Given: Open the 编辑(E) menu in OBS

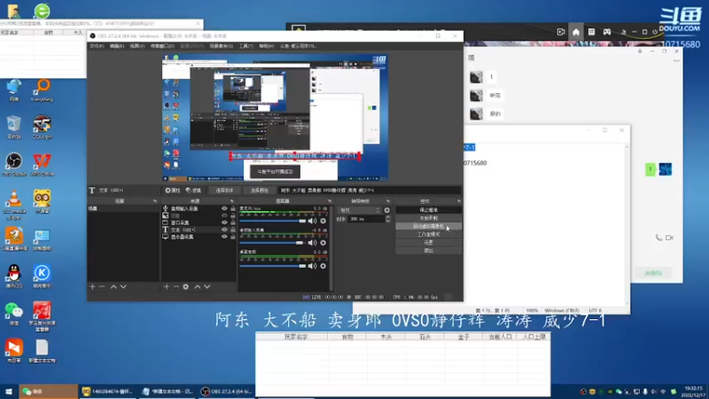Looking at the screenshot, I should (117, 46).
